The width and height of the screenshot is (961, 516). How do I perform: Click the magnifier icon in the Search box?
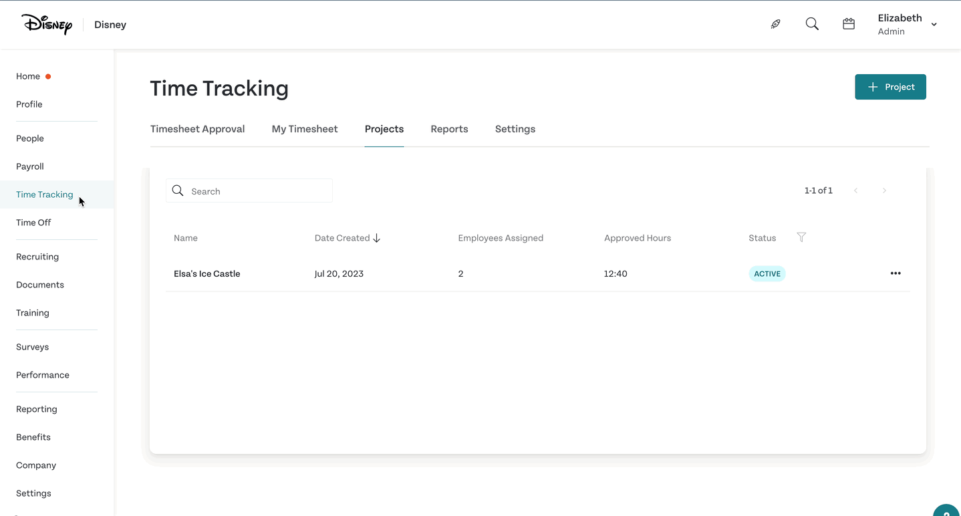(x=178, y=190)
